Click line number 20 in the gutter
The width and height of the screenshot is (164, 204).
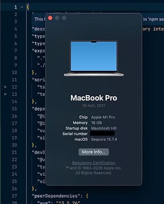[x=14, y=145]
